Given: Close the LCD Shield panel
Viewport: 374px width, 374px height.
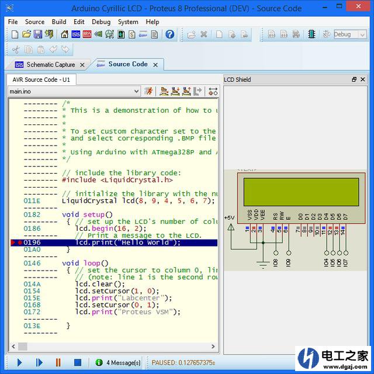Looking at the screenshot, I should [363, 79].
